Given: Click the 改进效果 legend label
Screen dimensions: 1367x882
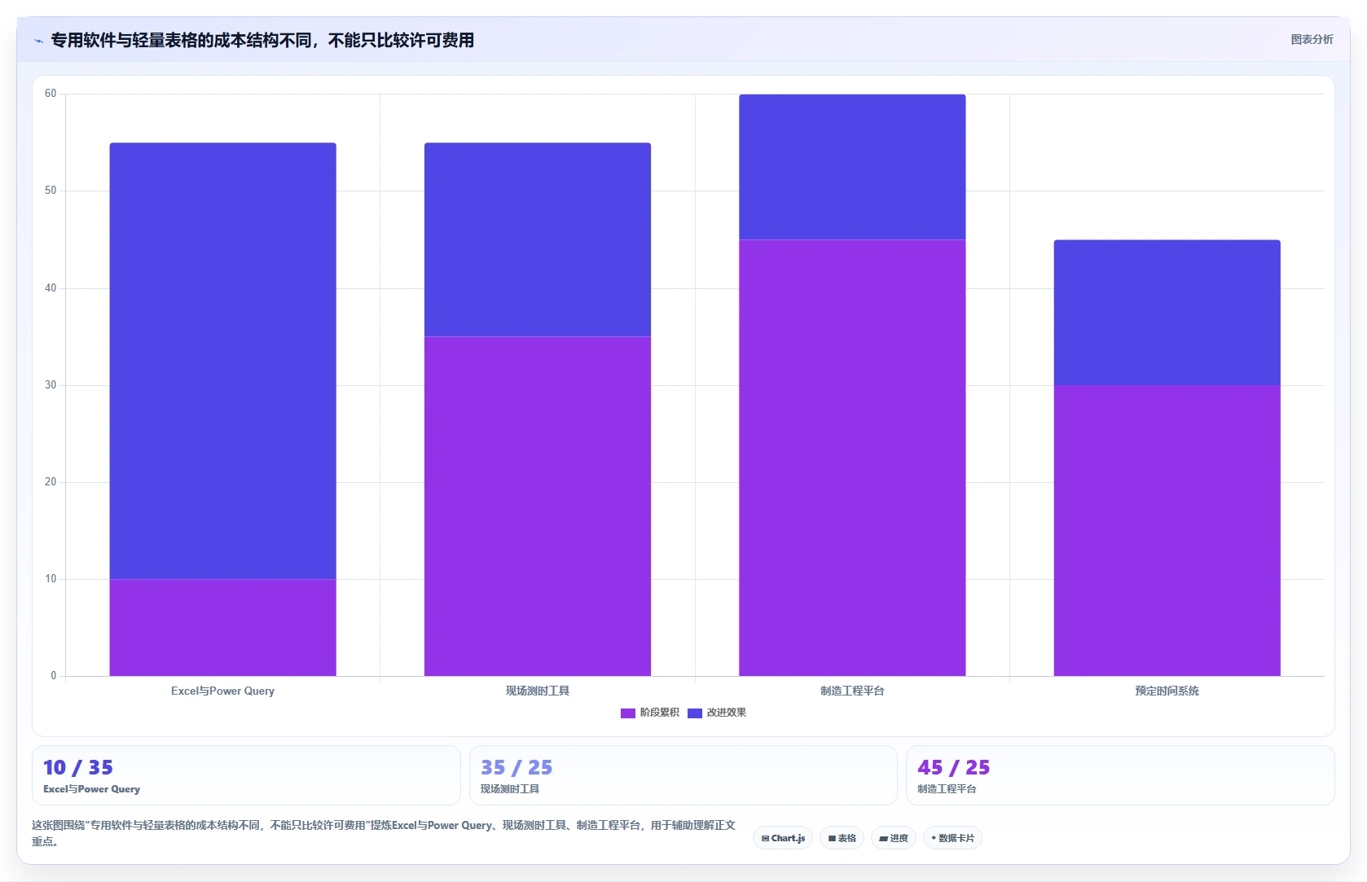Looking at the screenshot, I should 726,713.
